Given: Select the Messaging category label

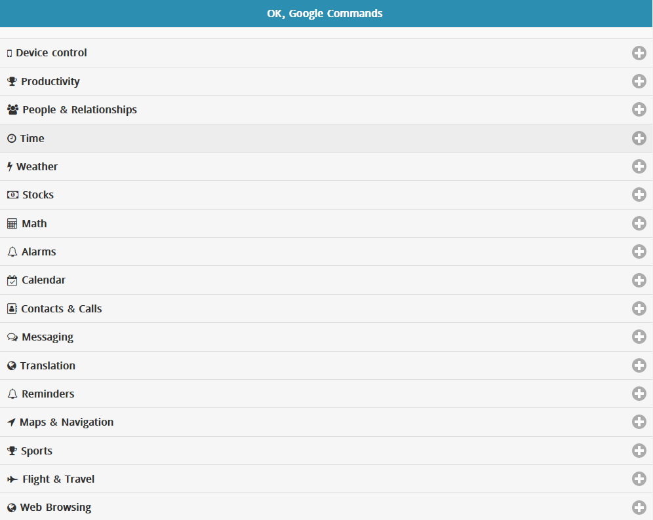Looking at the screenshot, I should click(x=47, y=337).
